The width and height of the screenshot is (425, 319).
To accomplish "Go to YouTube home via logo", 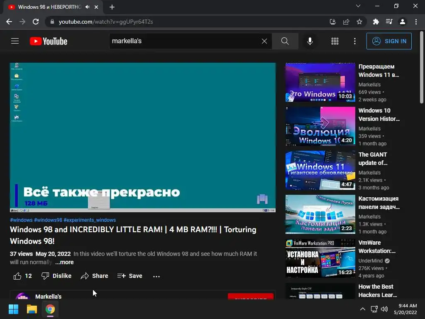I will (49, 41).
